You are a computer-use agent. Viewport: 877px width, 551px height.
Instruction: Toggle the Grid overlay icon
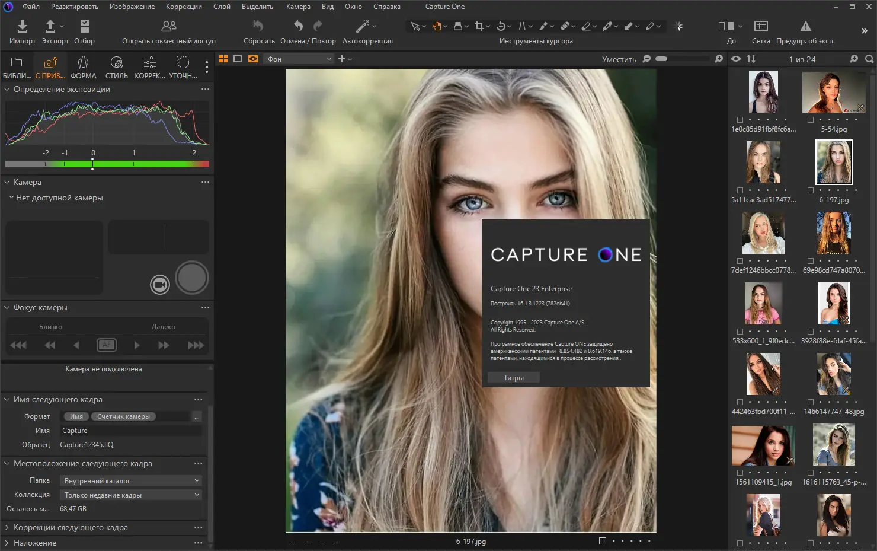[x=760, y=26]
